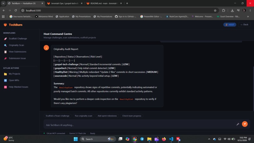This screenshot has height=143, width=254.
Task: Open Una nuova fantastic bookmark
Action: click(x=21, y=16)
